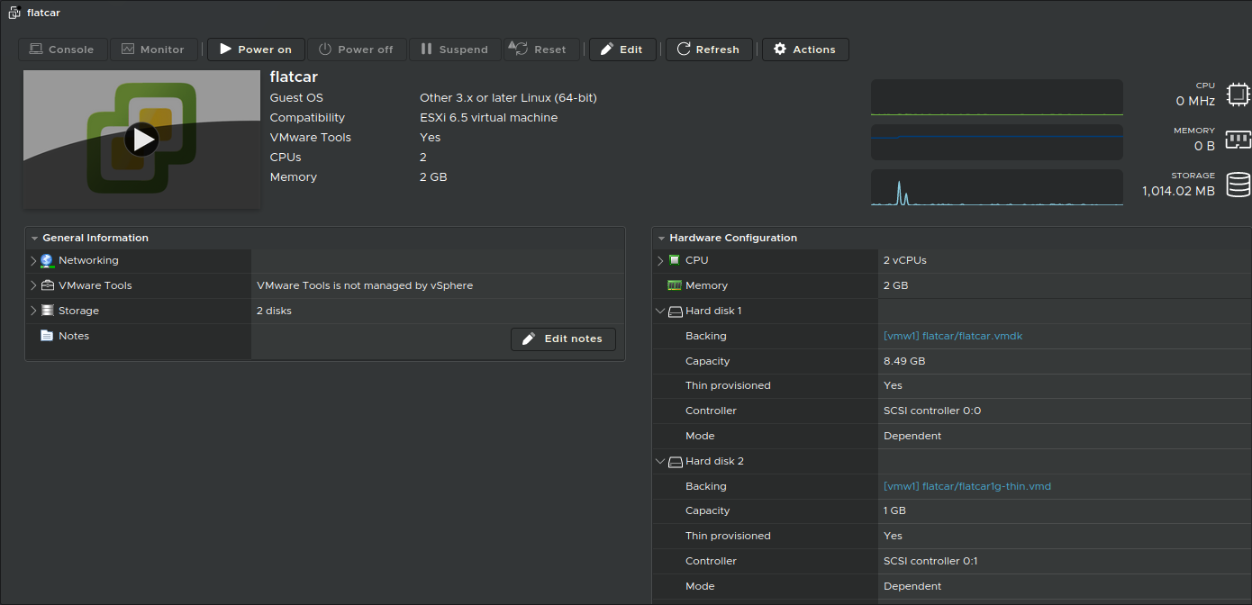Image resolution: width=1252 pixels, height=605 pixels.
Task: Click the 0 MHz CPU value
Action: coord(1195,101)
